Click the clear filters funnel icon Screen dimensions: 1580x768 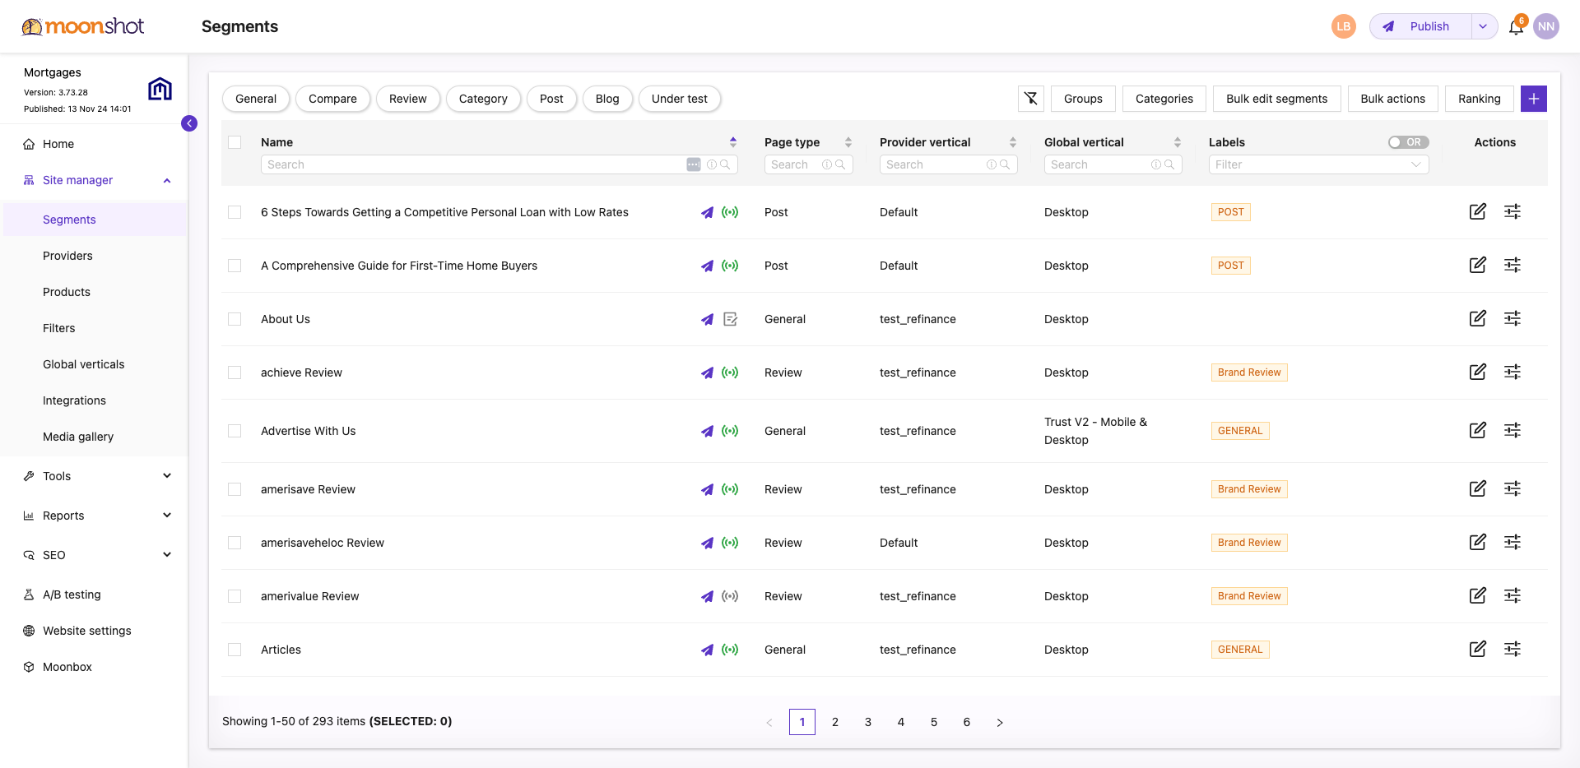1031,99
